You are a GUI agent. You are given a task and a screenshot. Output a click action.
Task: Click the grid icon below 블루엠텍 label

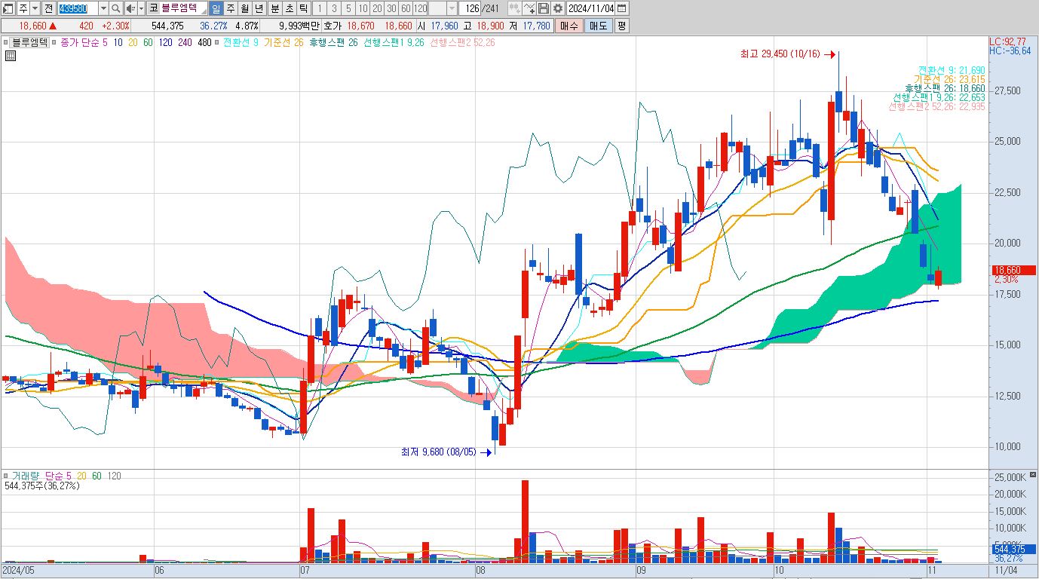click(11, 56)
